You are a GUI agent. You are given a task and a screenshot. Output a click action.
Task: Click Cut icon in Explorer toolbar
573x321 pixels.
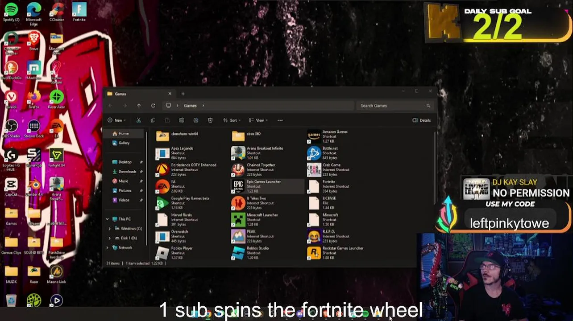(138, 120)
